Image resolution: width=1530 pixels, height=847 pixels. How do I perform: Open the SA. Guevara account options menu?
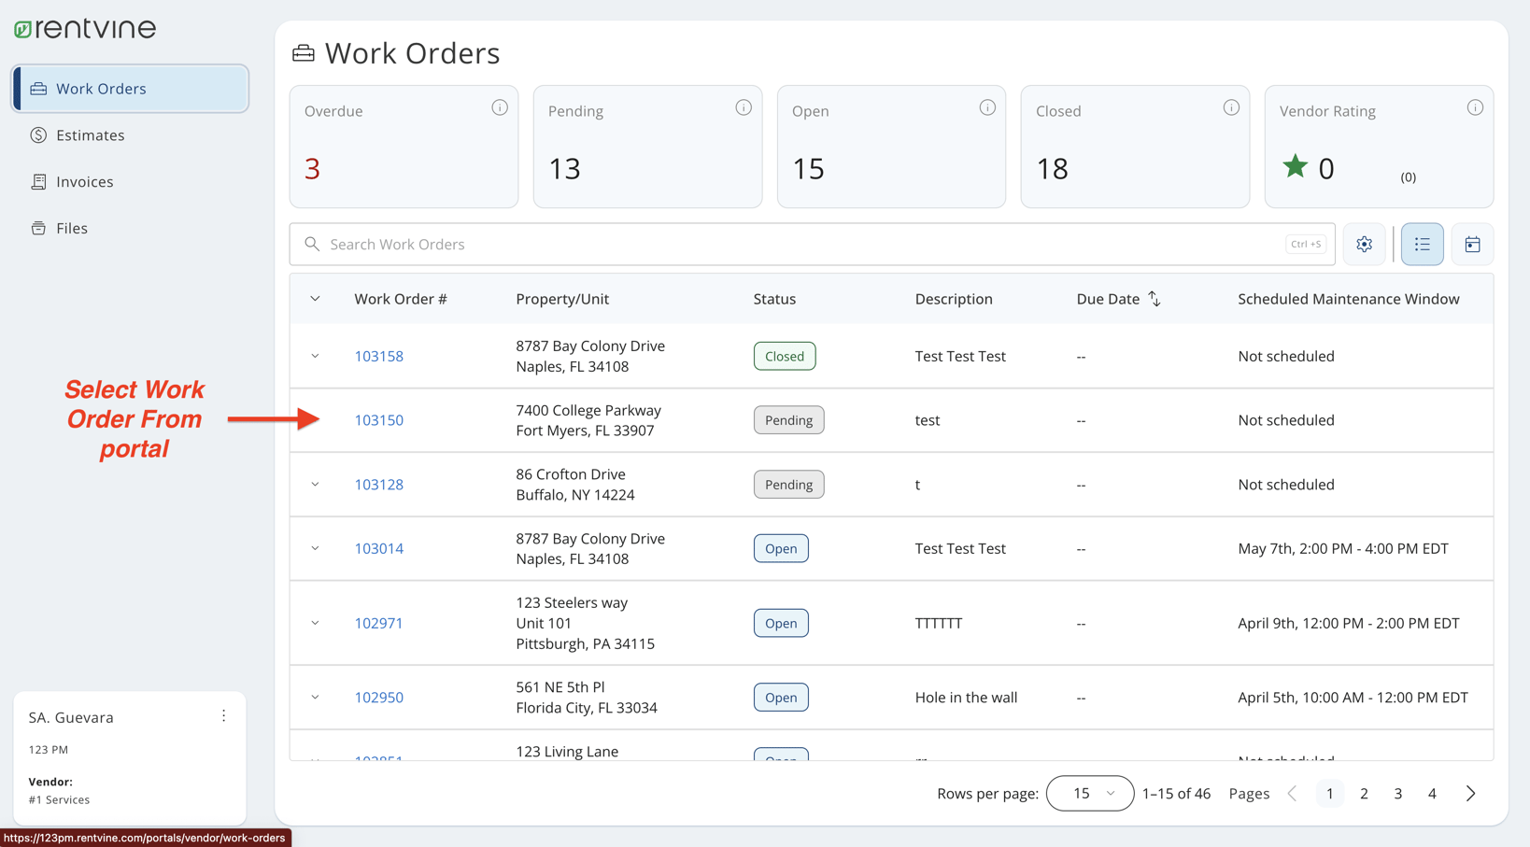coord(223,715)
